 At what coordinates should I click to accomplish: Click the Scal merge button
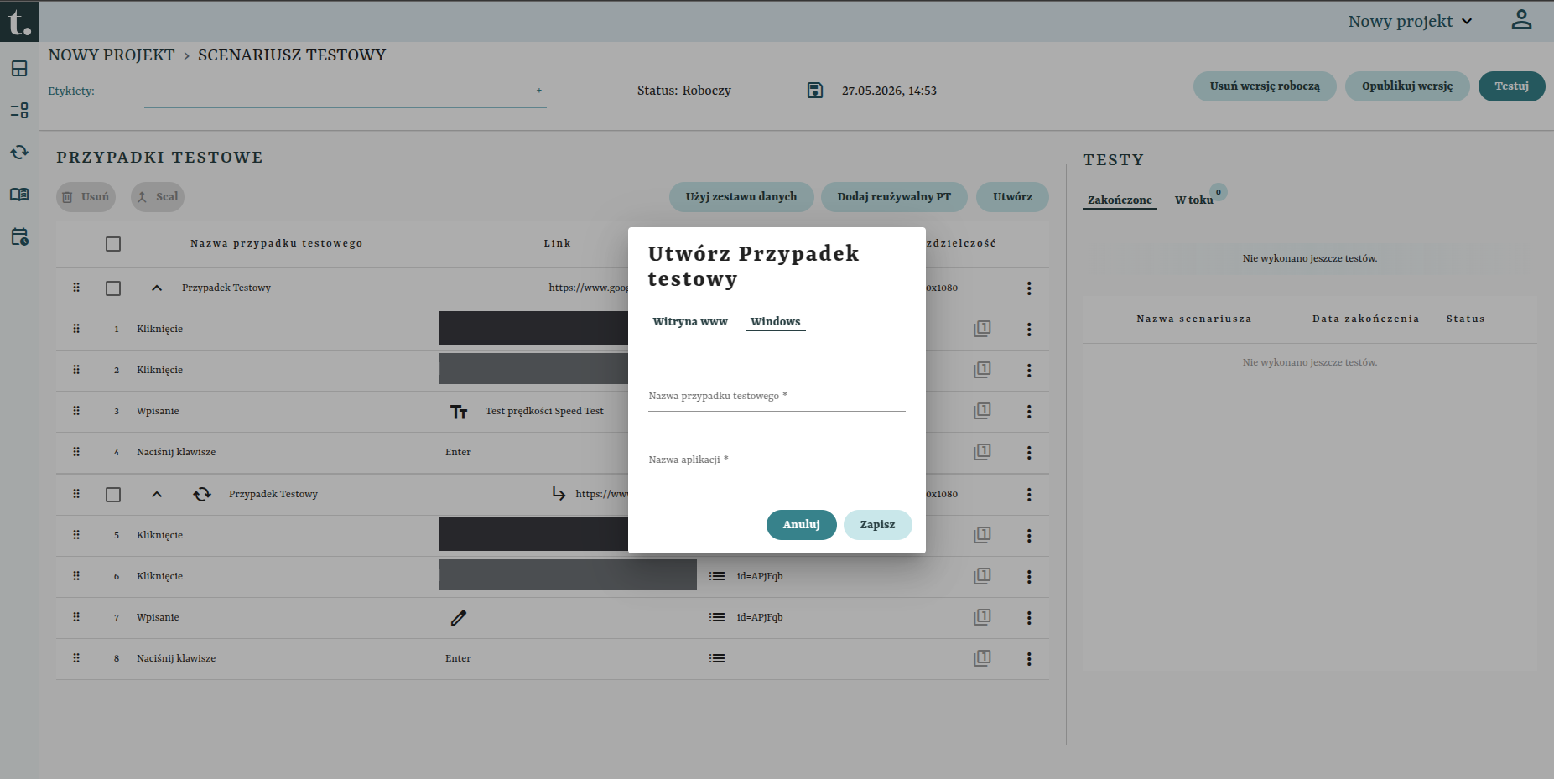(157, 197)
